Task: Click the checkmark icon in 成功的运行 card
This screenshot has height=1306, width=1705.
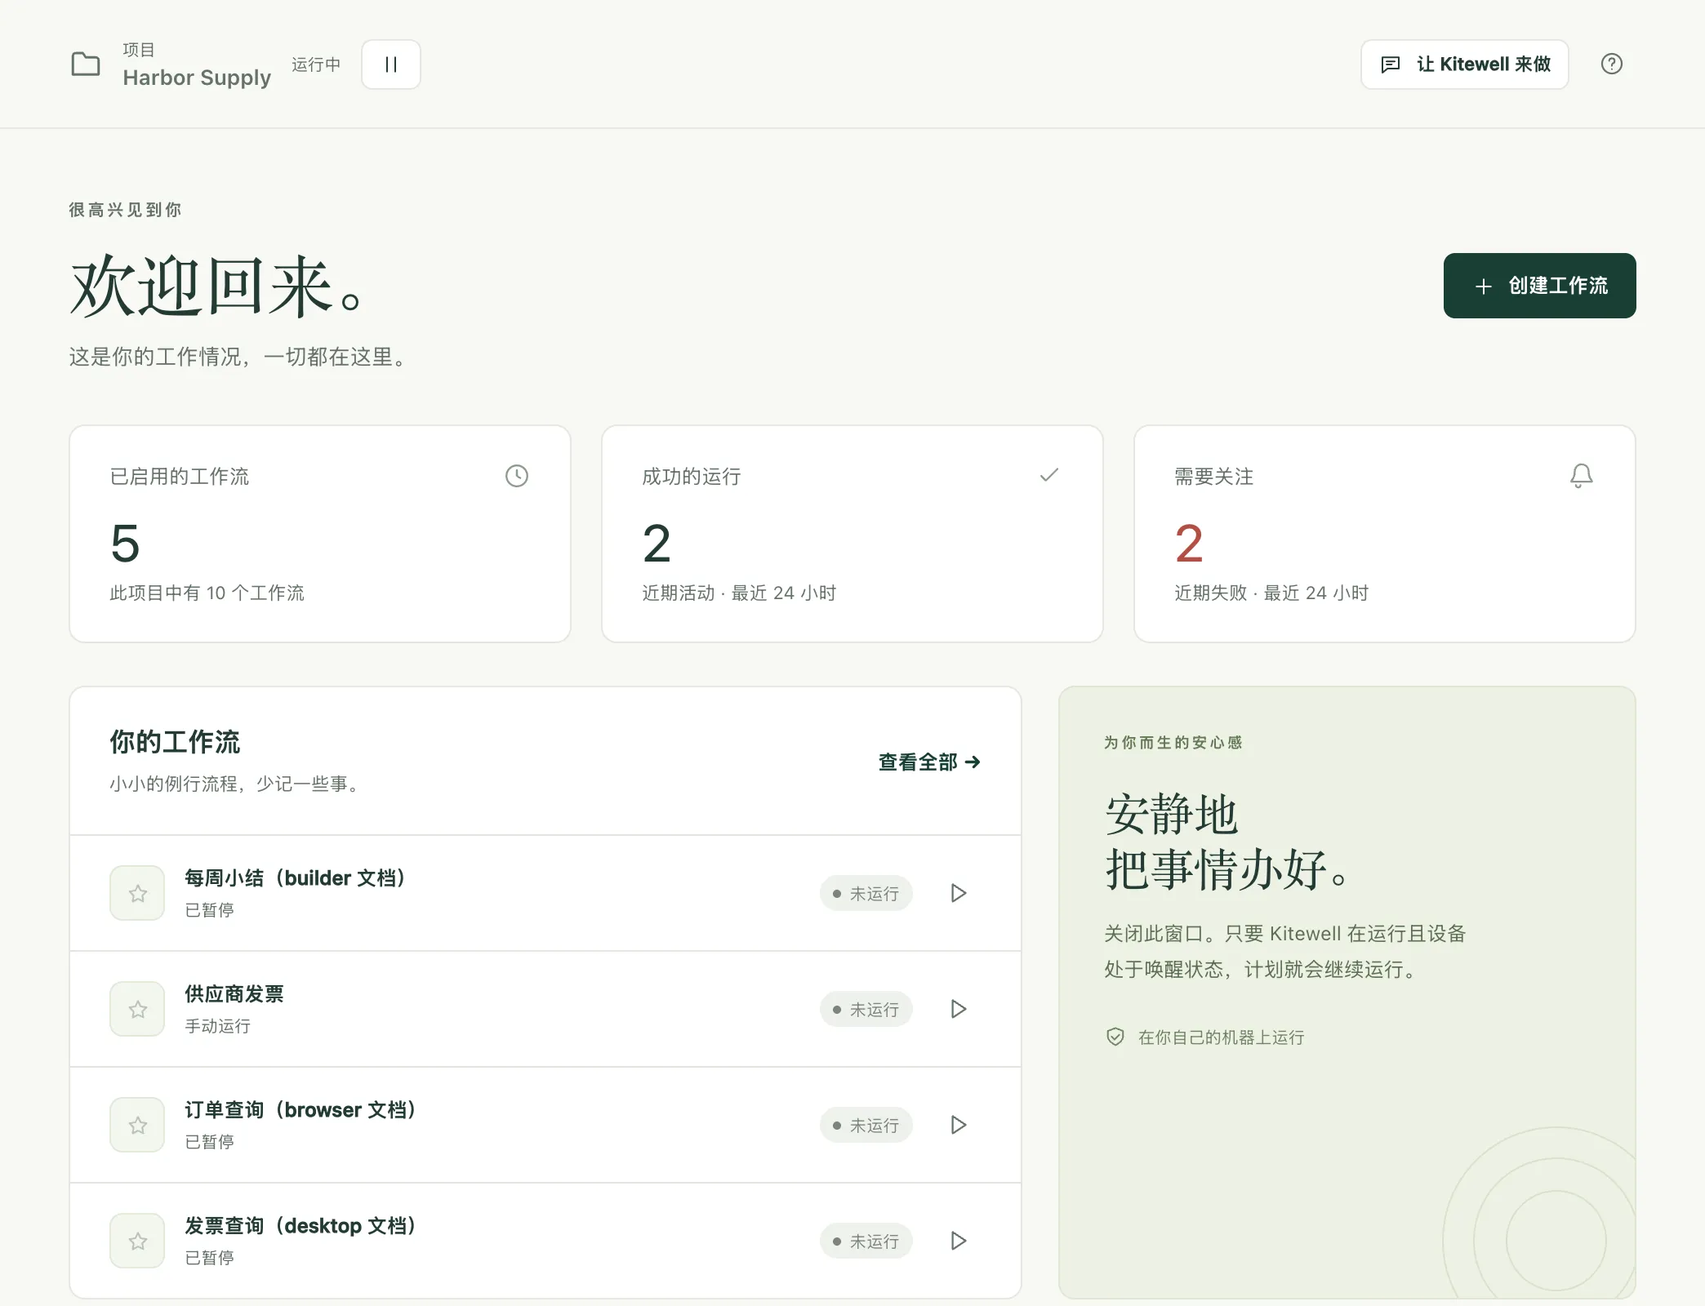Action: tap(1049, 475)
